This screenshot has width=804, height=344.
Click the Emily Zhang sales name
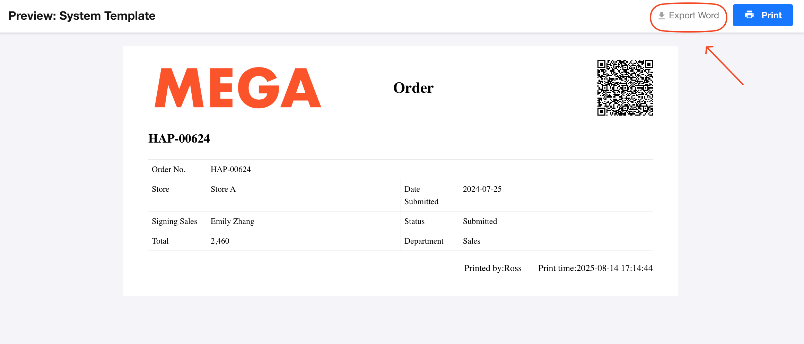[x=232, y=221]
